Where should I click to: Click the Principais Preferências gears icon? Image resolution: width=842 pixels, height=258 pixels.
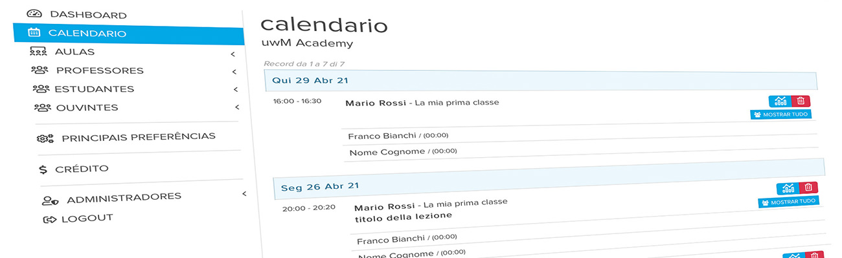coord(45,138)
